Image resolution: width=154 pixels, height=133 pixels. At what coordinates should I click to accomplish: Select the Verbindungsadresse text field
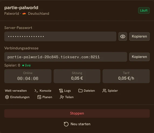pos(66,57)
